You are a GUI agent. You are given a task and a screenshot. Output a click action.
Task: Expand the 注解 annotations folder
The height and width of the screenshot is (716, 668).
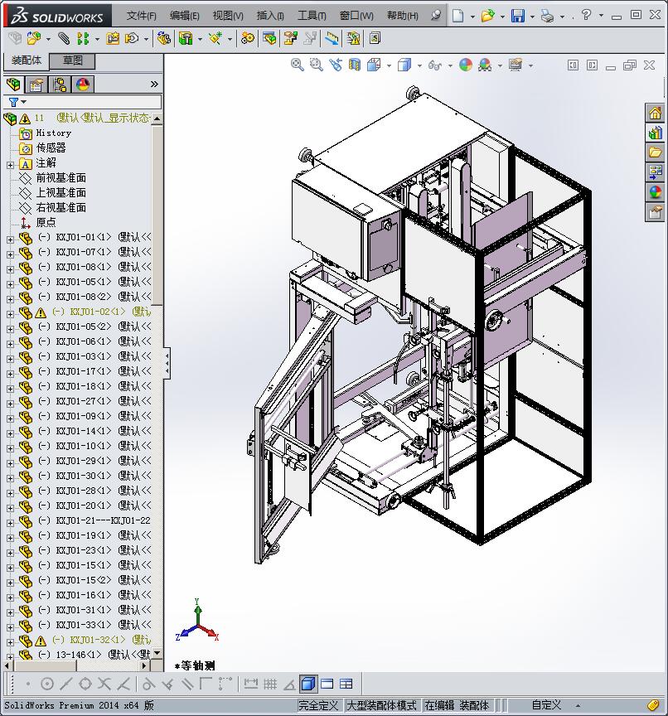pyautogui.click(x=10, y=165)
